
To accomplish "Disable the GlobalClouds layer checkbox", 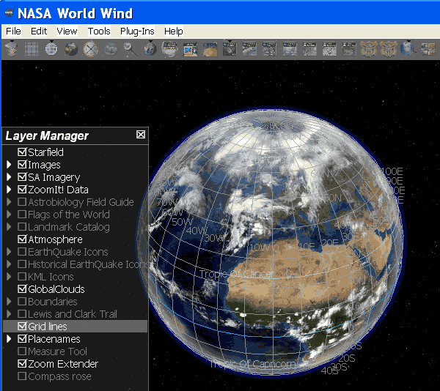I will (22, 289).
